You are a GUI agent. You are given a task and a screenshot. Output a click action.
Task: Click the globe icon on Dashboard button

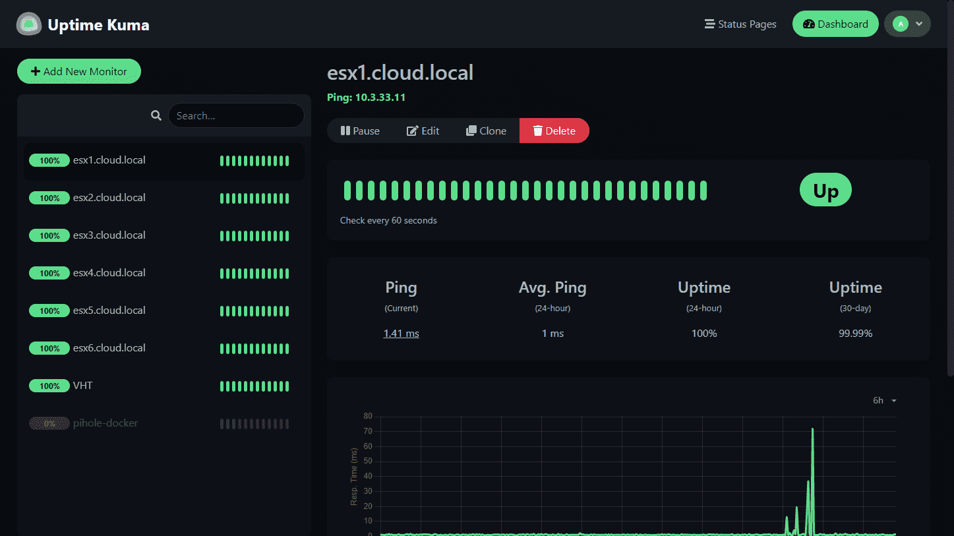click(x=808, y=24)
